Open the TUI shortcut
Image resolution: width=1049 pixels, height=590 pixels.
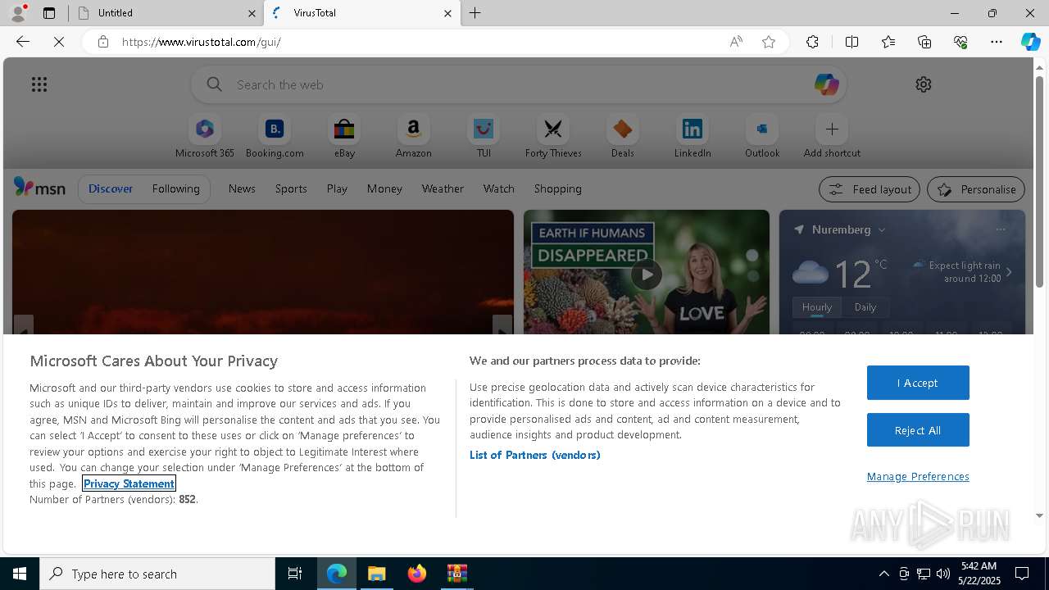coord(484,136)
